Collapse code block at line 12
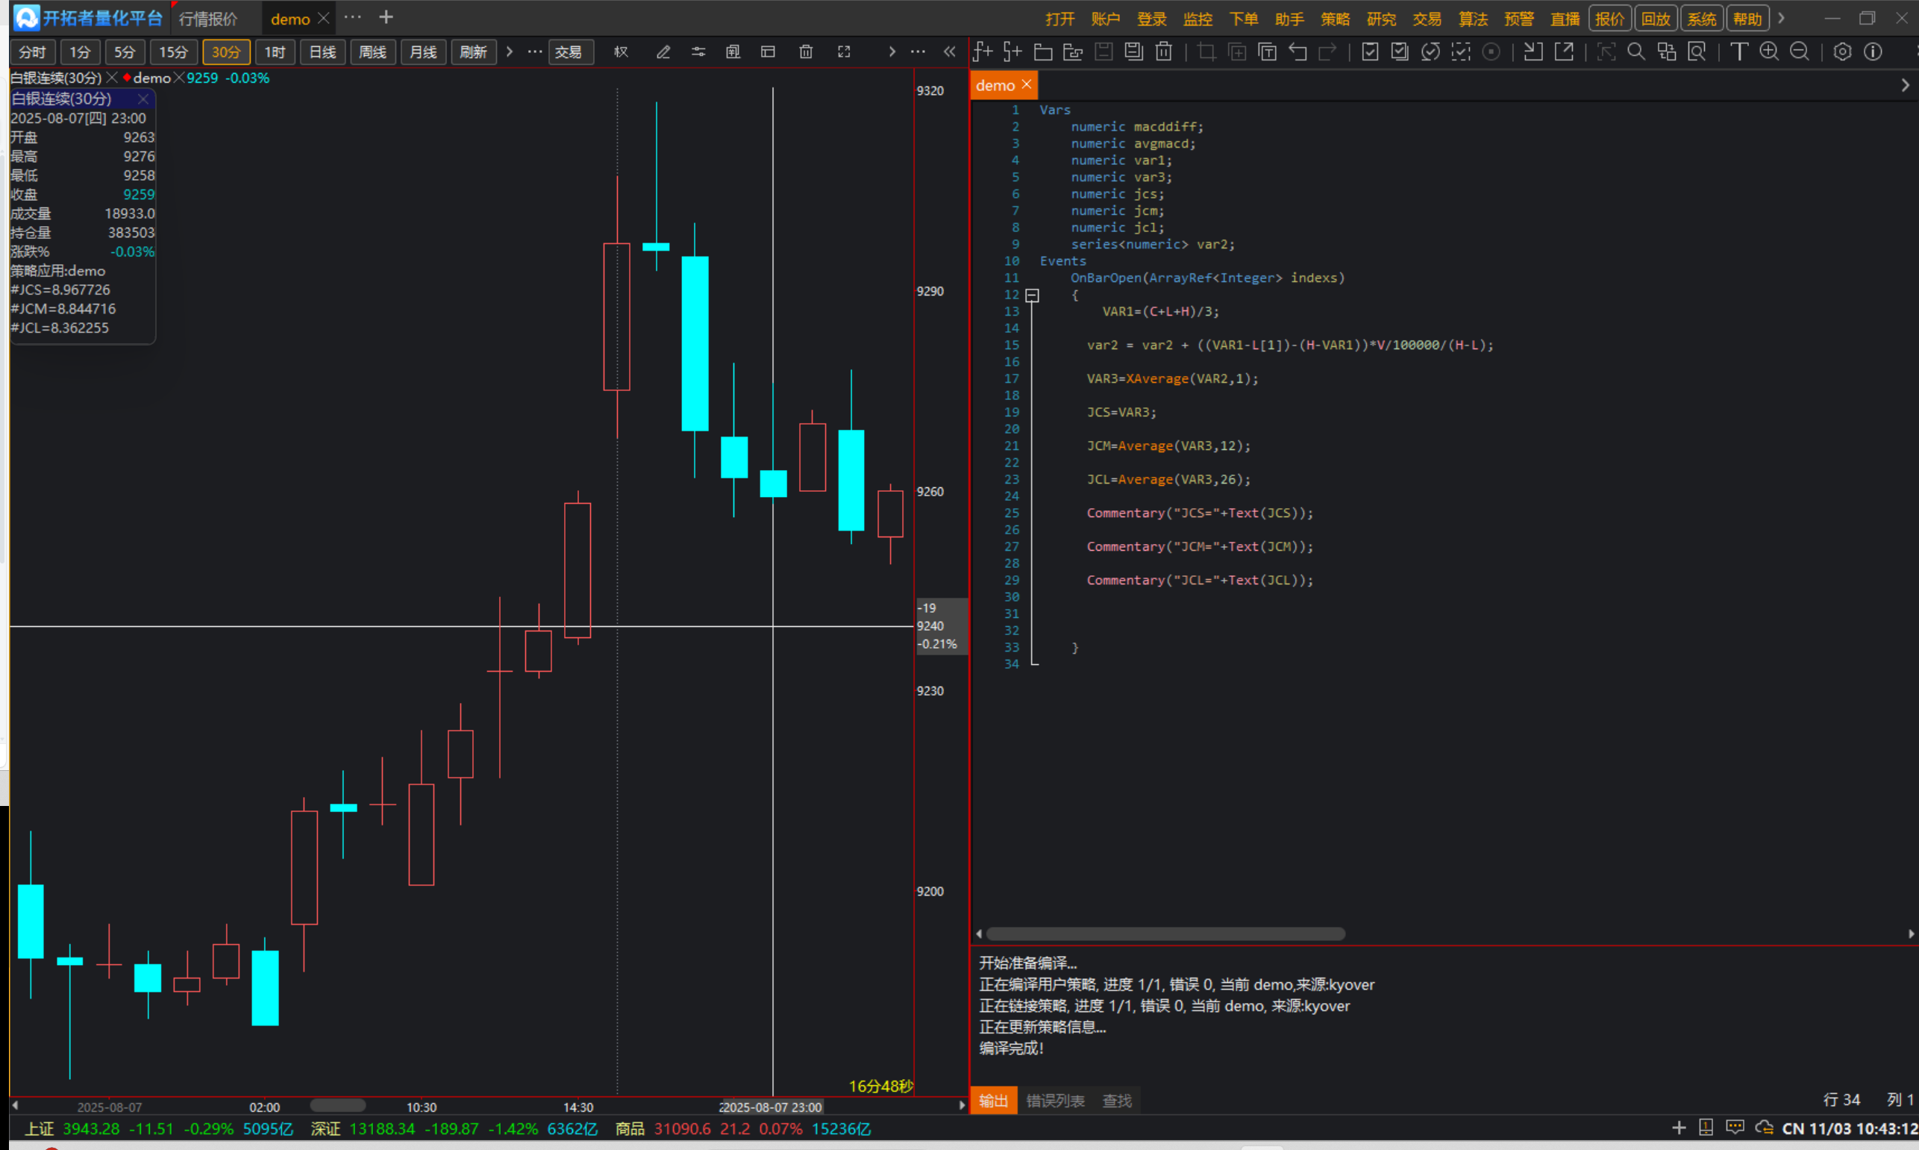This screenshot has width=1919, height=1150. click(x=1032, y=296)
